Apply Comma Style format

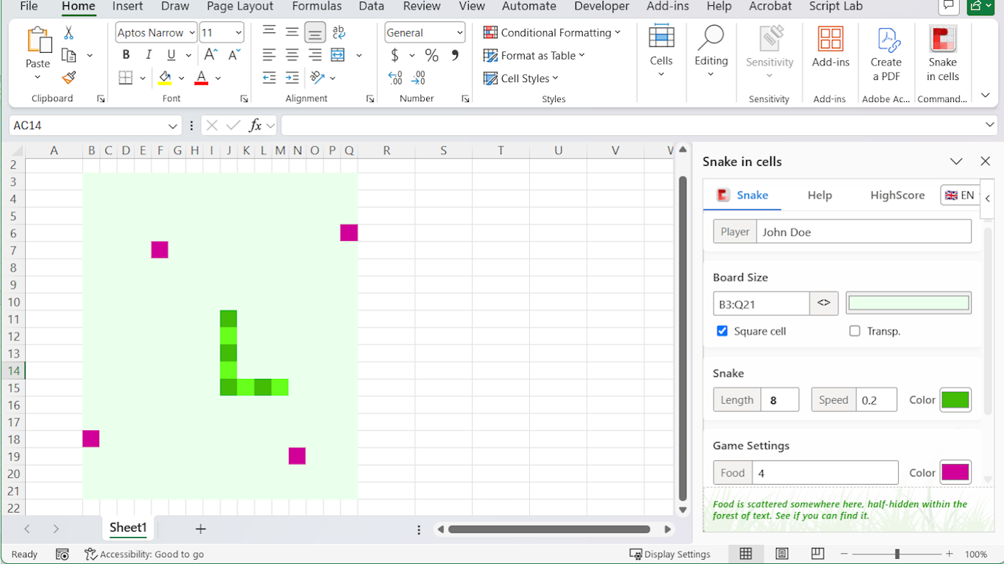(x=455, y=55)
